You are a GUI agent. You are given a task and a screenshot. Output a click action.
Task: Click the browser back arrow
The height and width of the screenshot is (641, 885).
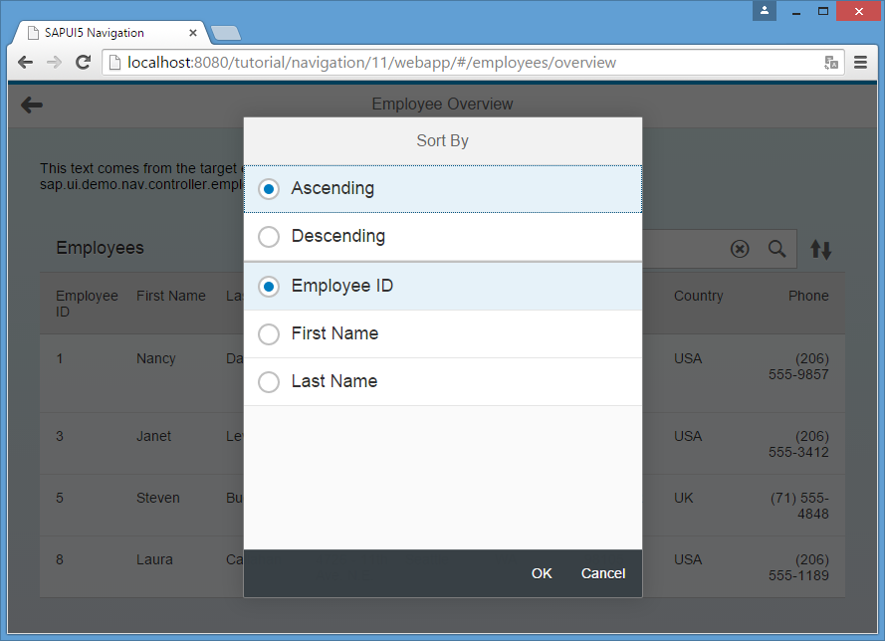[26, 63]
